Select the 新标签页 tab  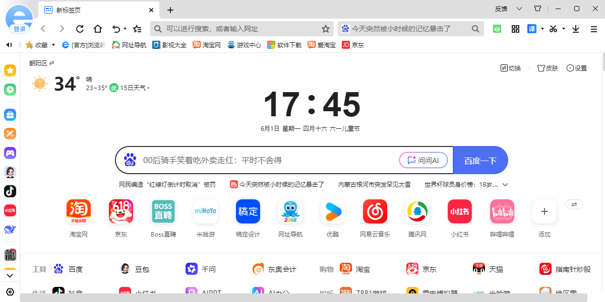tap(99, 10)
